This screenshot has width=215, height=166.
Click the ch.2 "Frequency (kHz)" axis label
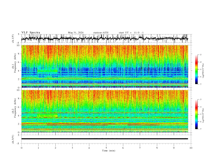pyautogui.click(x=15, y=108)
